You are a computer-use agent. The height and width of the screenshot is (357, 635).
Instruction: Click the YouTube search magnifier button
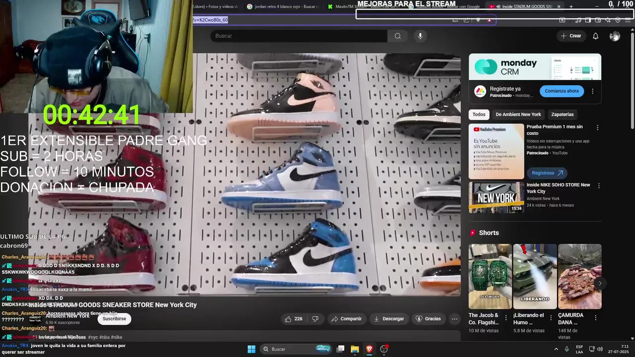tap(397, 36)
